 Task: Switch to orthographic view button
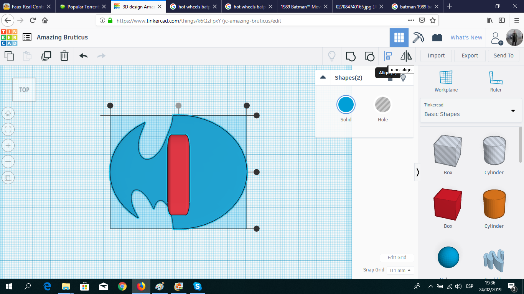click(8, 178)
